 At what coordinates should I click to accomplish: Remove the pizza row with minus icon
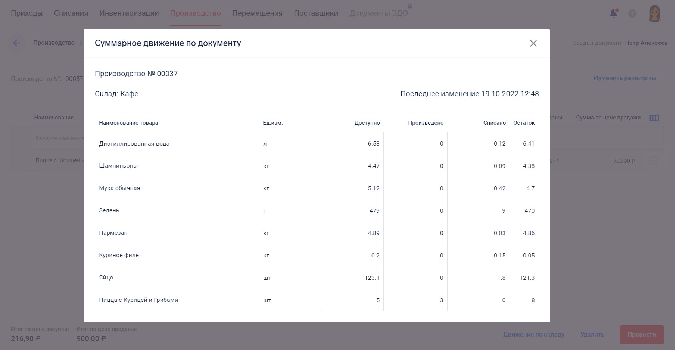(653, 161)
